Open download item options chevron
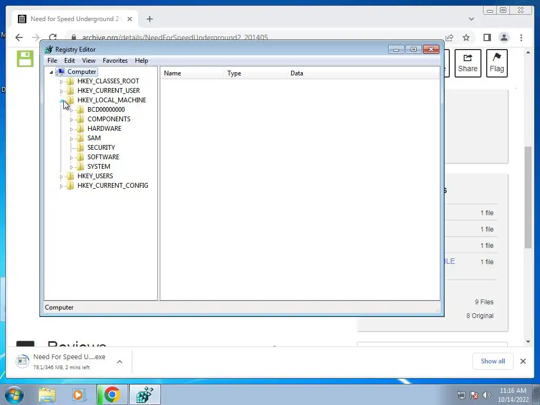Screen dimensions: 540x405 [x=120, y=362]
